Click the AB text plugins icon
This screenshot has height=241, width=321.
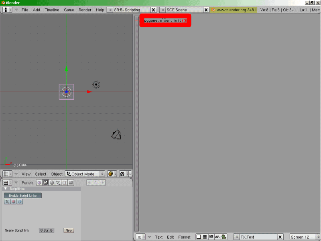[217, 237]
